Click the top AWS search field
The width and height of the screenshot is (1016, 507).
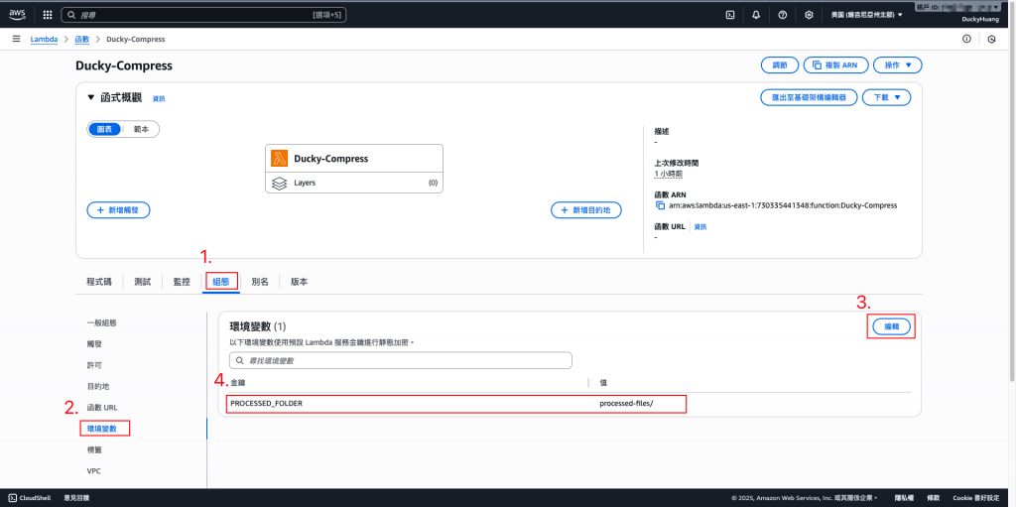tap(203, 14)
